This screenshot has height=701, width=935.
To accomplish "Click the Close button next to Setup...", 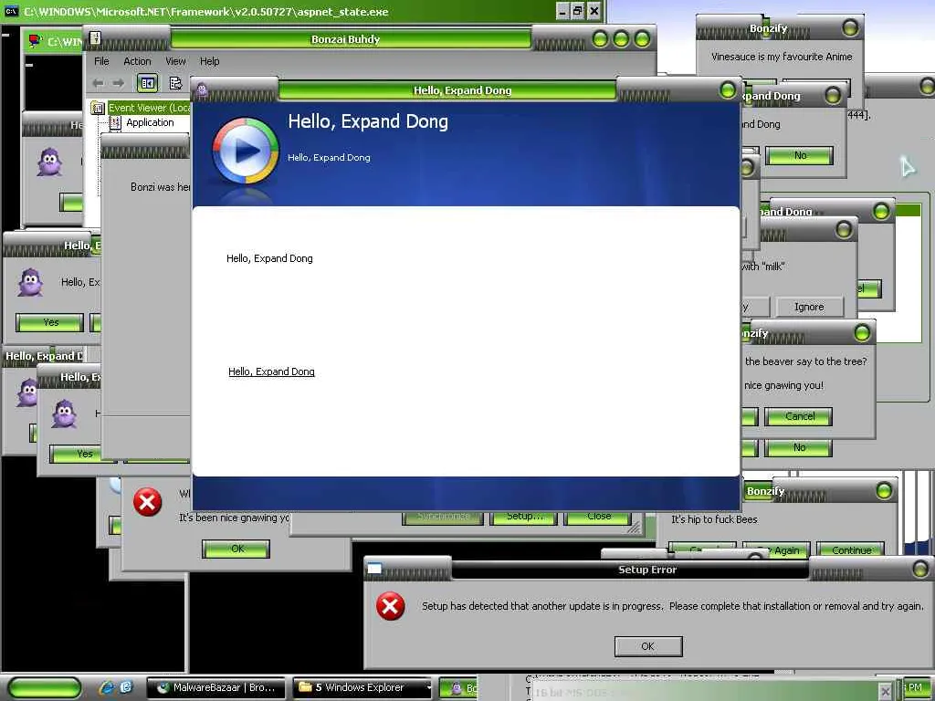I will (x=599, y=517).
